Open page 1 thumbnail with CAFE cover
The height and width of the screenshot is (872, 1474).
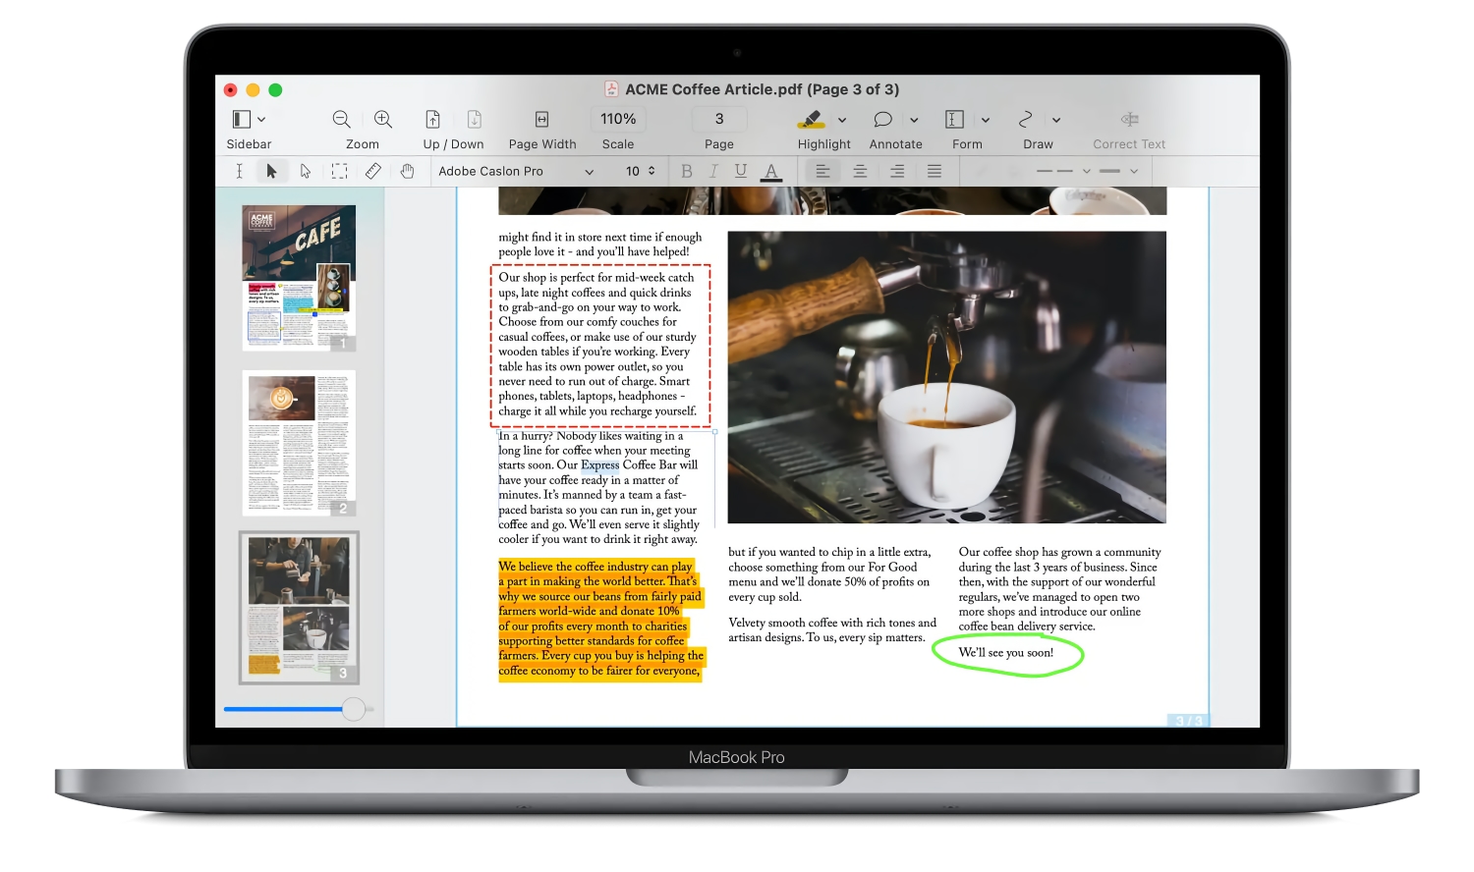point(299,277)
